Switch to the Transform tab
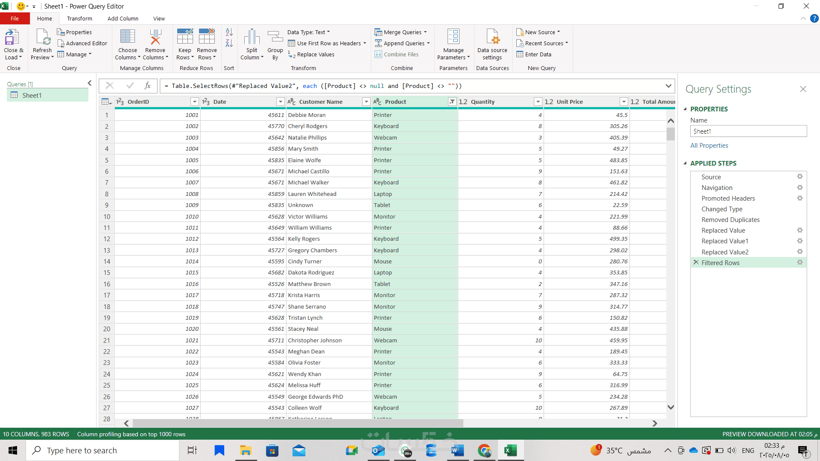 pos(79,18)
